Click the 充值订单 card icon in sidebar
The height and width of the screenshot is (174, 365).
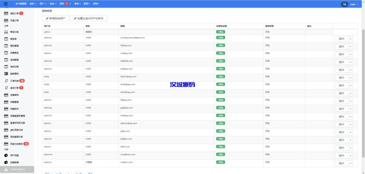(x=6, y=20)
